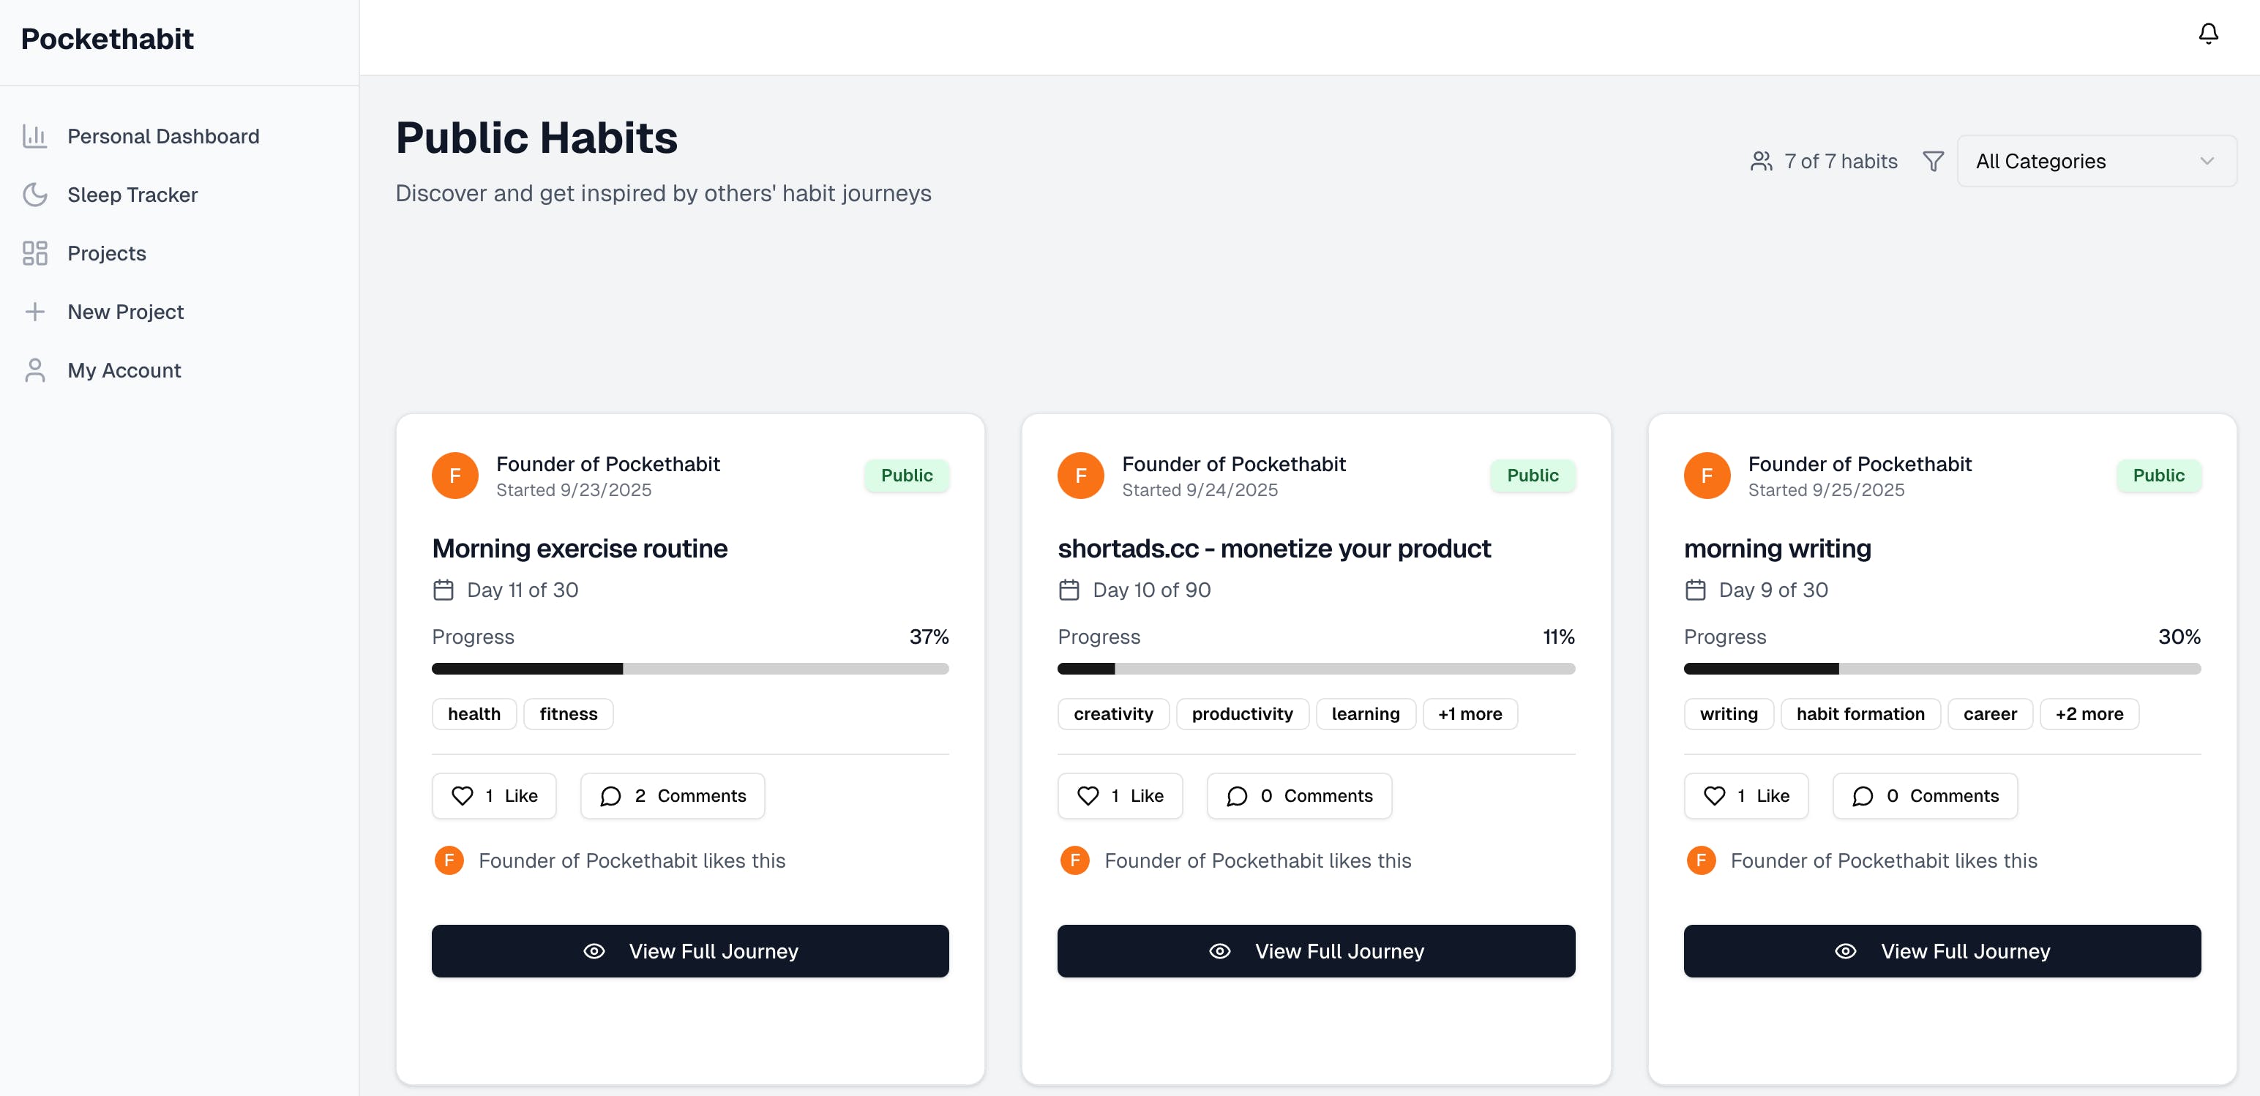Click the notification bell icon
Image resolution: width=2260 pixels, height=1096 pixels.
click(2207, 34)
